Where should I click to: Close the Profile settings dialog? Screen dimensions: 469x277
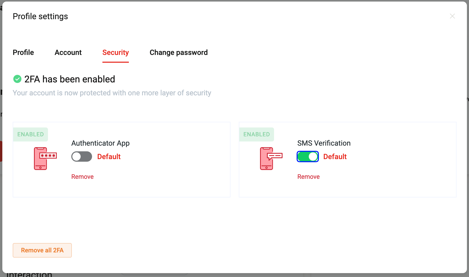point(452,16)
